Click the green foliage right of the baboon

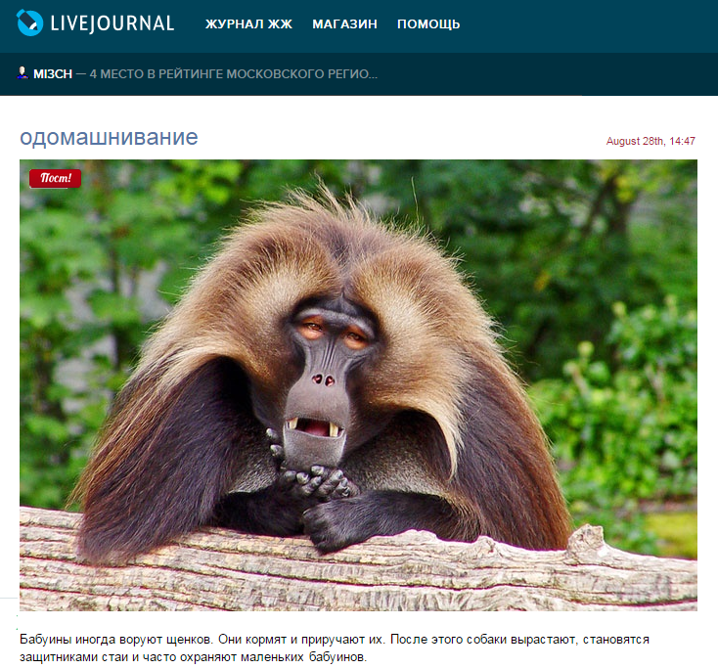click(626, 391)
